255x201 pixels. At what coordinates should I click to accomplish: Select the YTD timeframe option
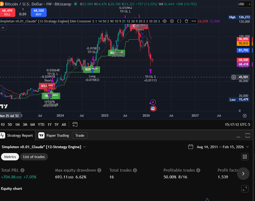41,124
